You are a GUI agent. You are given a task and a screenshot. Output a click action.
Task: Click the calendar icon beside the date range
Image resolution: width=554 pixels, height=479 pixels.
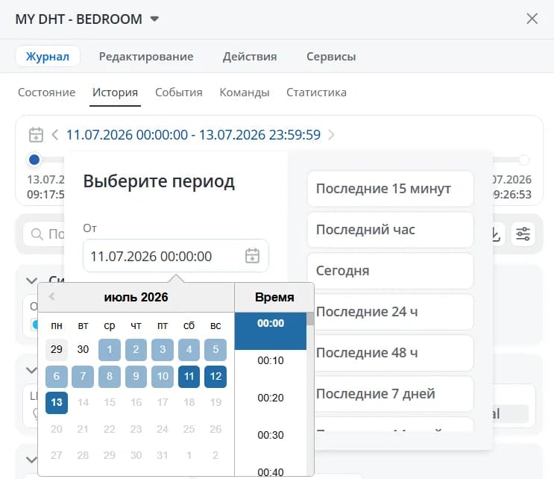(x=36, y=135)
